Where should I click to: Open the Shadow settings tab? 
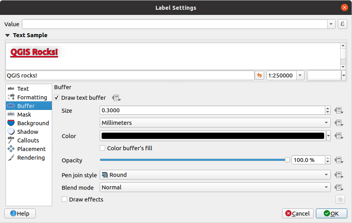(27, 132)
